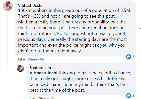Open Sanford Lim's profile picture
The width and height of the screenshot is (141, 99).
pyautogui.click(x=21, y=68)
